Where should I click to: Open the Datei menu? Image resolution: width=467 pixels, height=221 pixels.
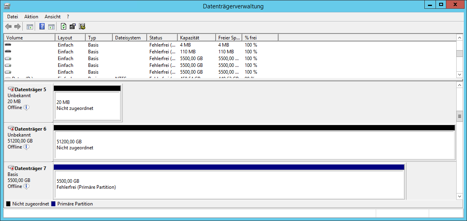13,17
